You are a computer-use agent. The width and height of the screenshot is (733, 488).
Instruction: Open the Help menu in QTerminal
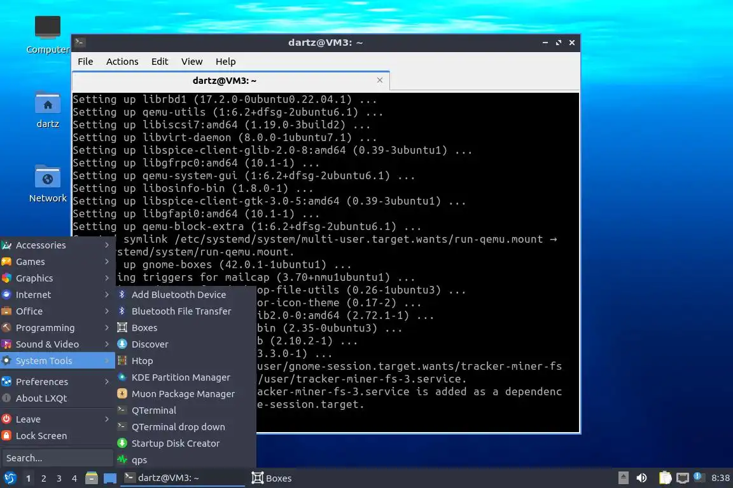[x=225, y=61]
